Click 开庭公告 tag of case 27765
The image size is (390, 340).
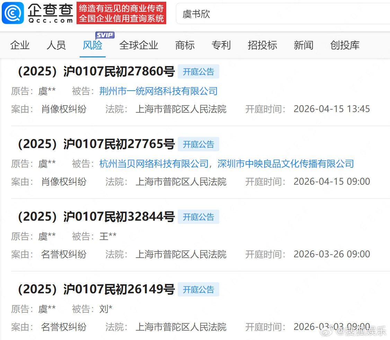[198, 144]
